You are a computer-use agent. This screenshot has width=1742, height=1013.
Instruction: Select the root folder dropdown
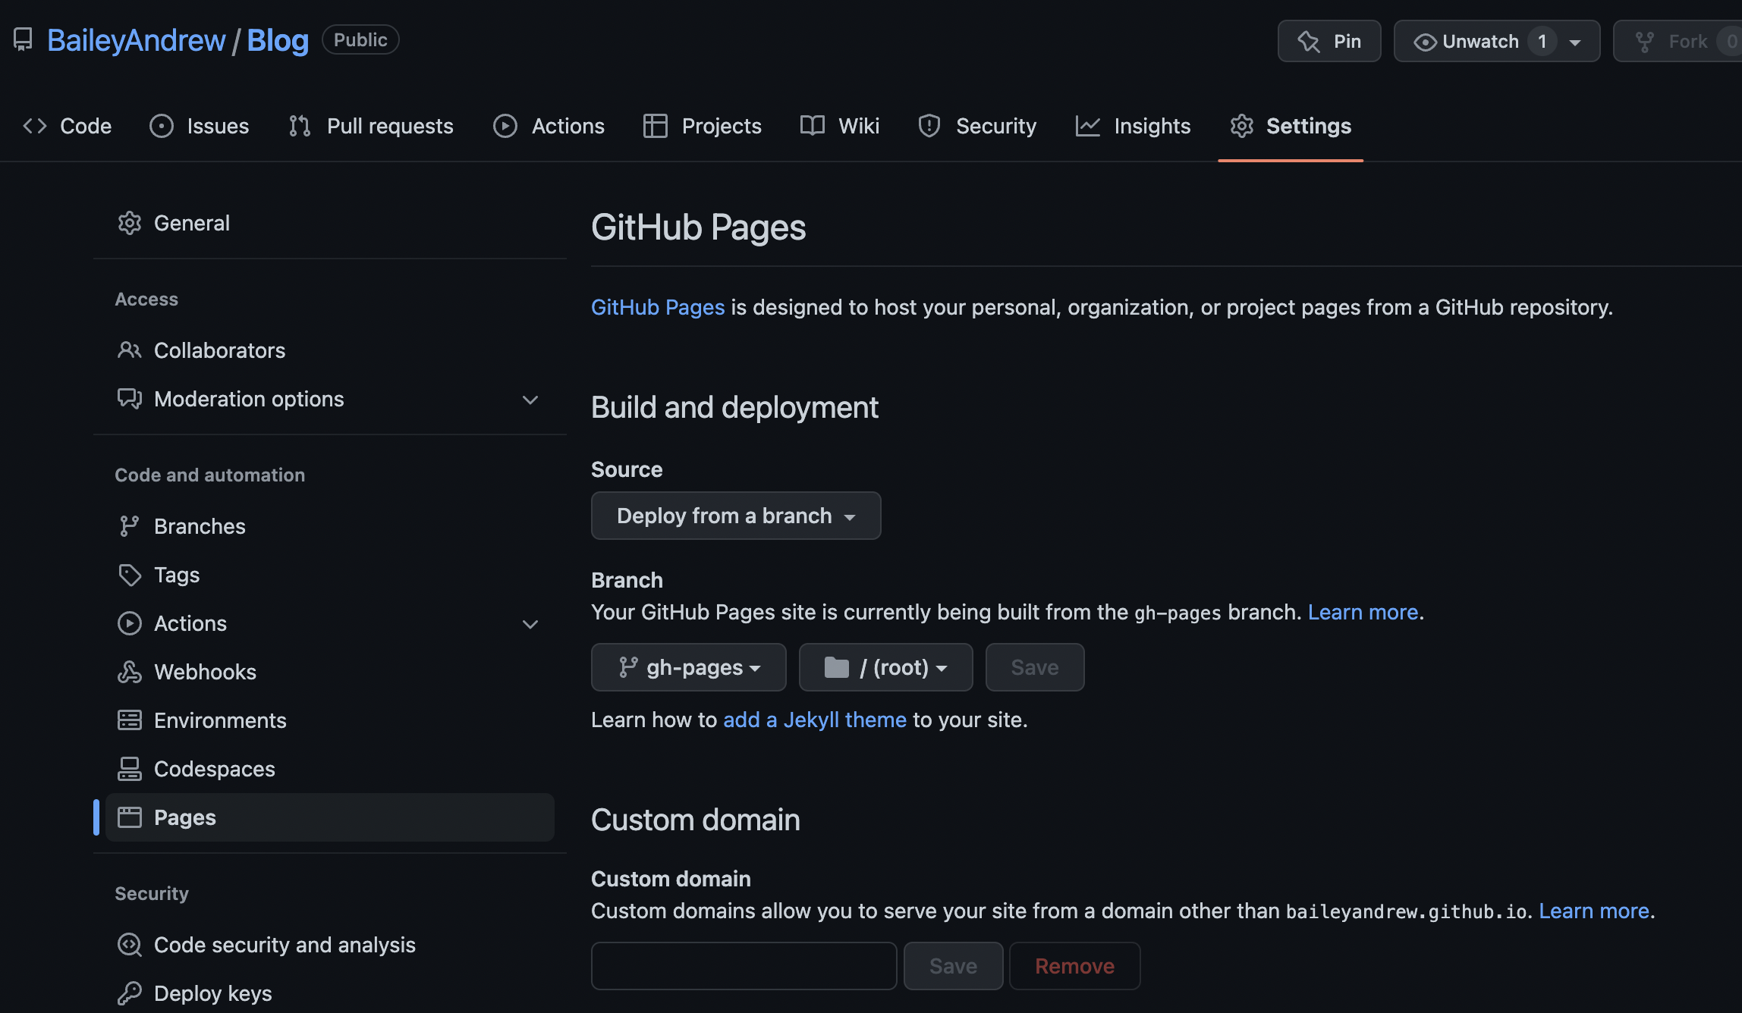point(885,666)
